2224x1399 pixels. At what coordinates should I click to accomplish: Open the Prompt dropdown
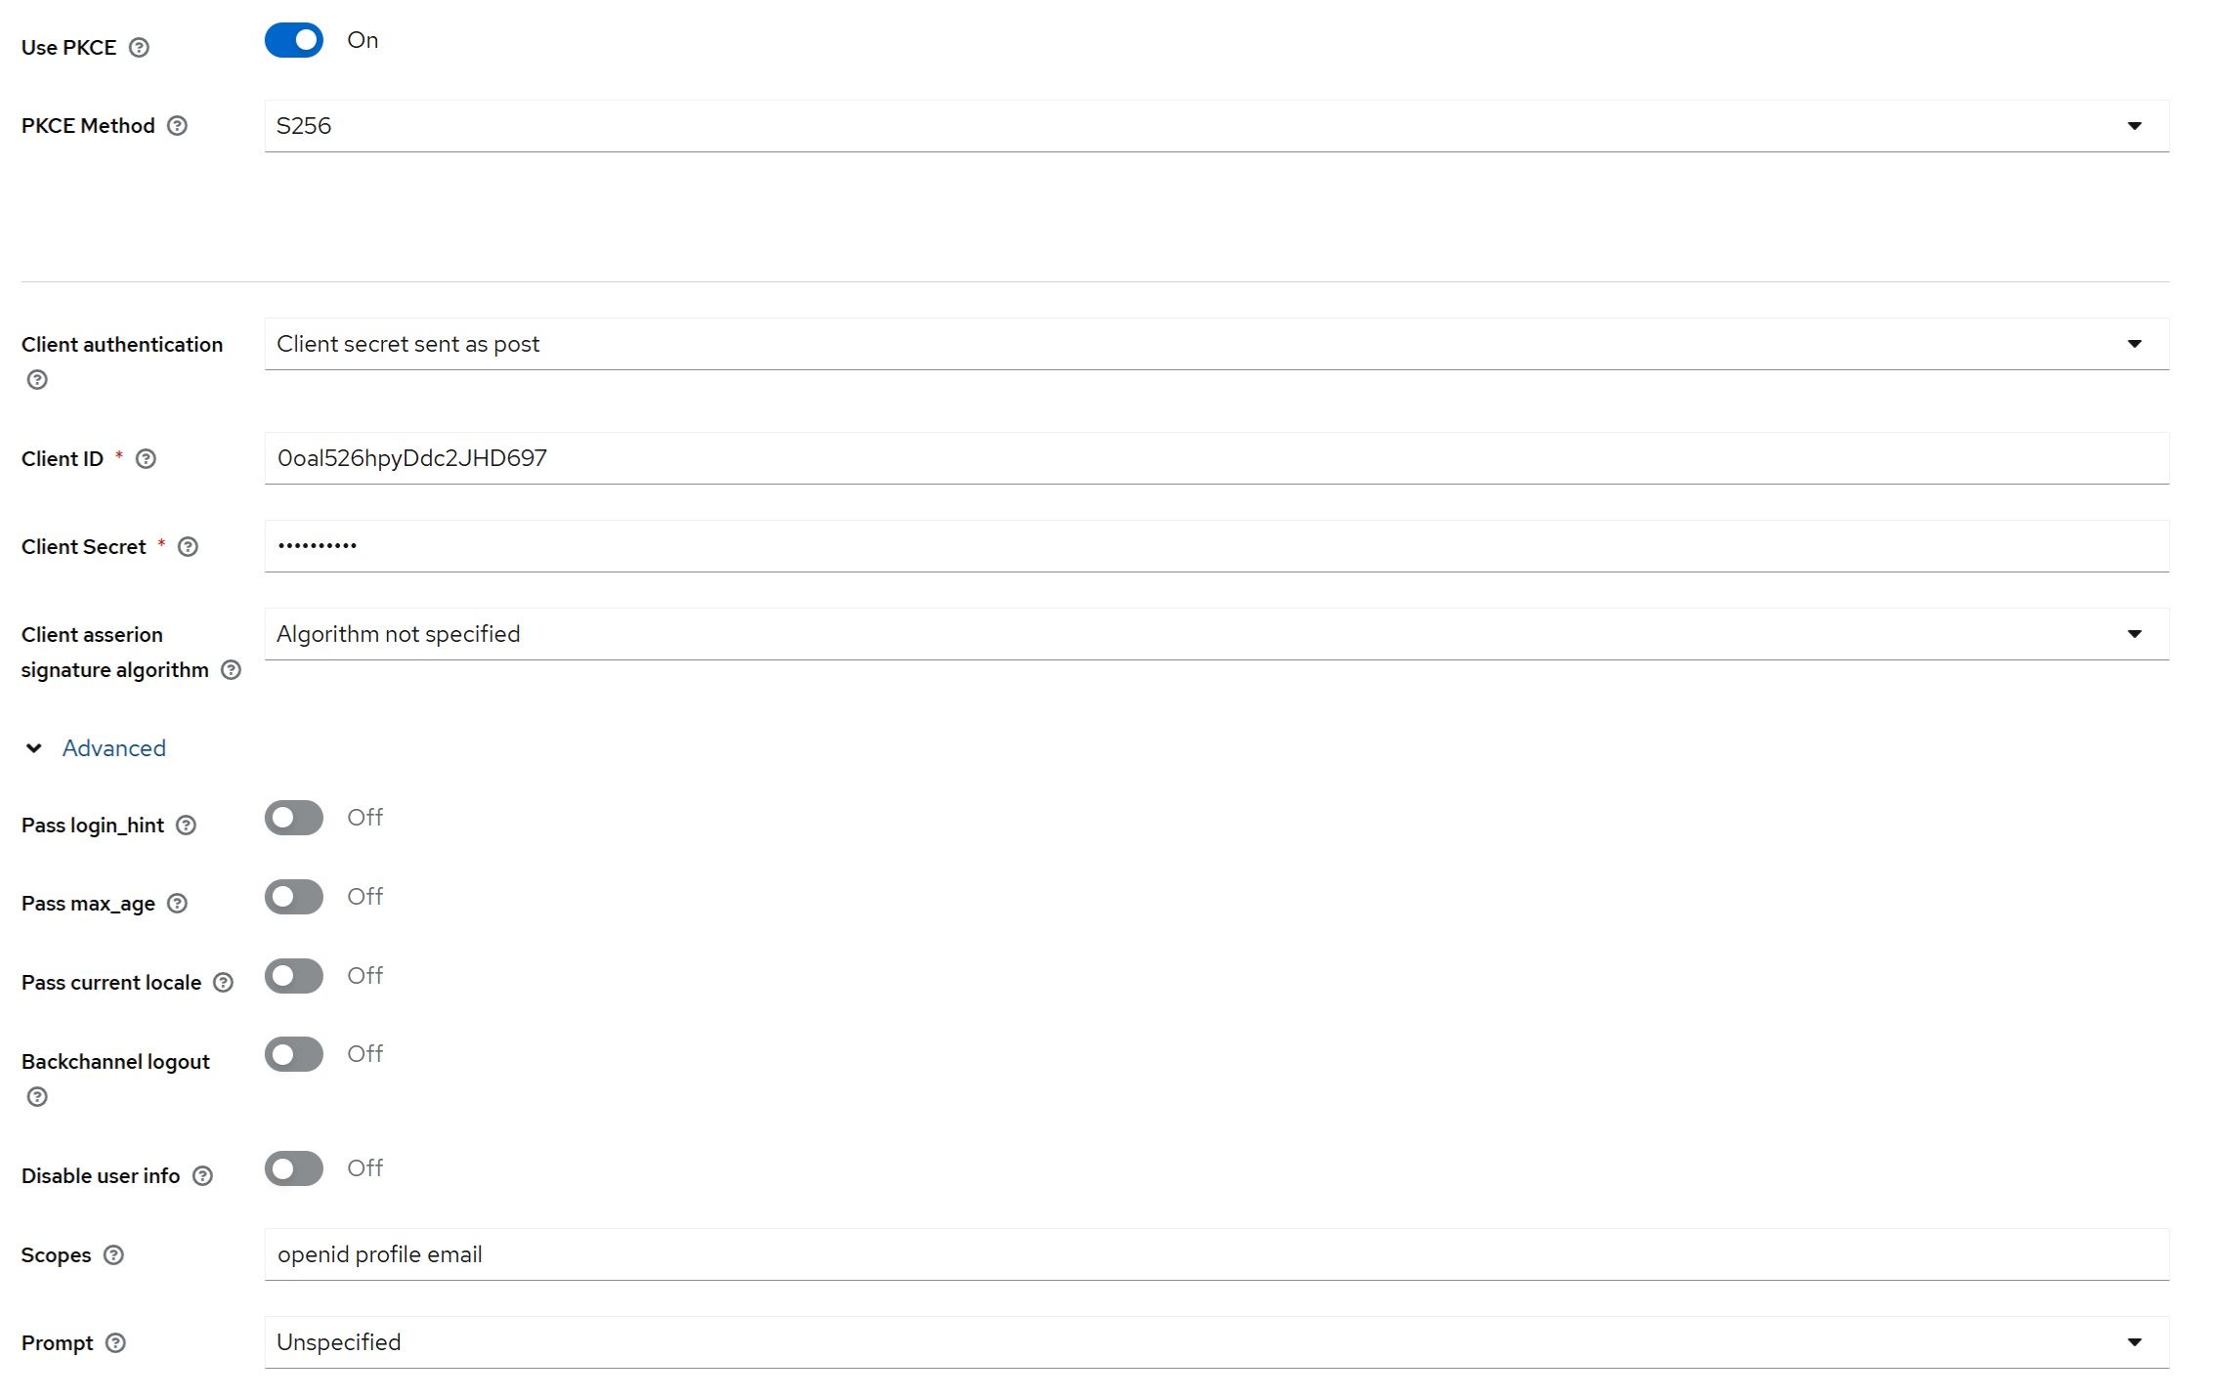click(1216, 1342)
